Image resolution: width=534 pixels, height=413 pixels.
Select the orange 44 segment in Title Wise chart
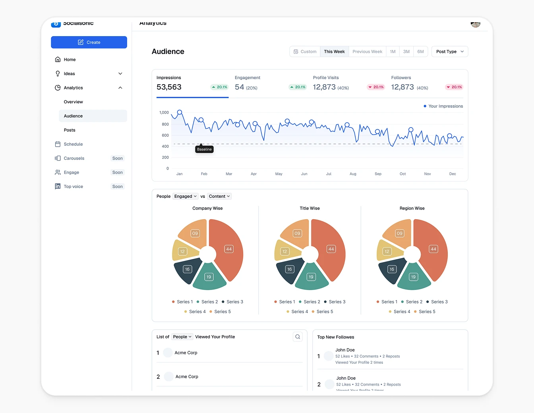pyautogui.click(x=331, y=249)
